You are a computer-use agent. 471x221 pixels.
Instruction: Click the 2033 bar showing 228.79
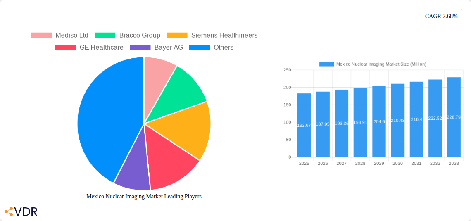pyautogui.click(x=454, y=117)
